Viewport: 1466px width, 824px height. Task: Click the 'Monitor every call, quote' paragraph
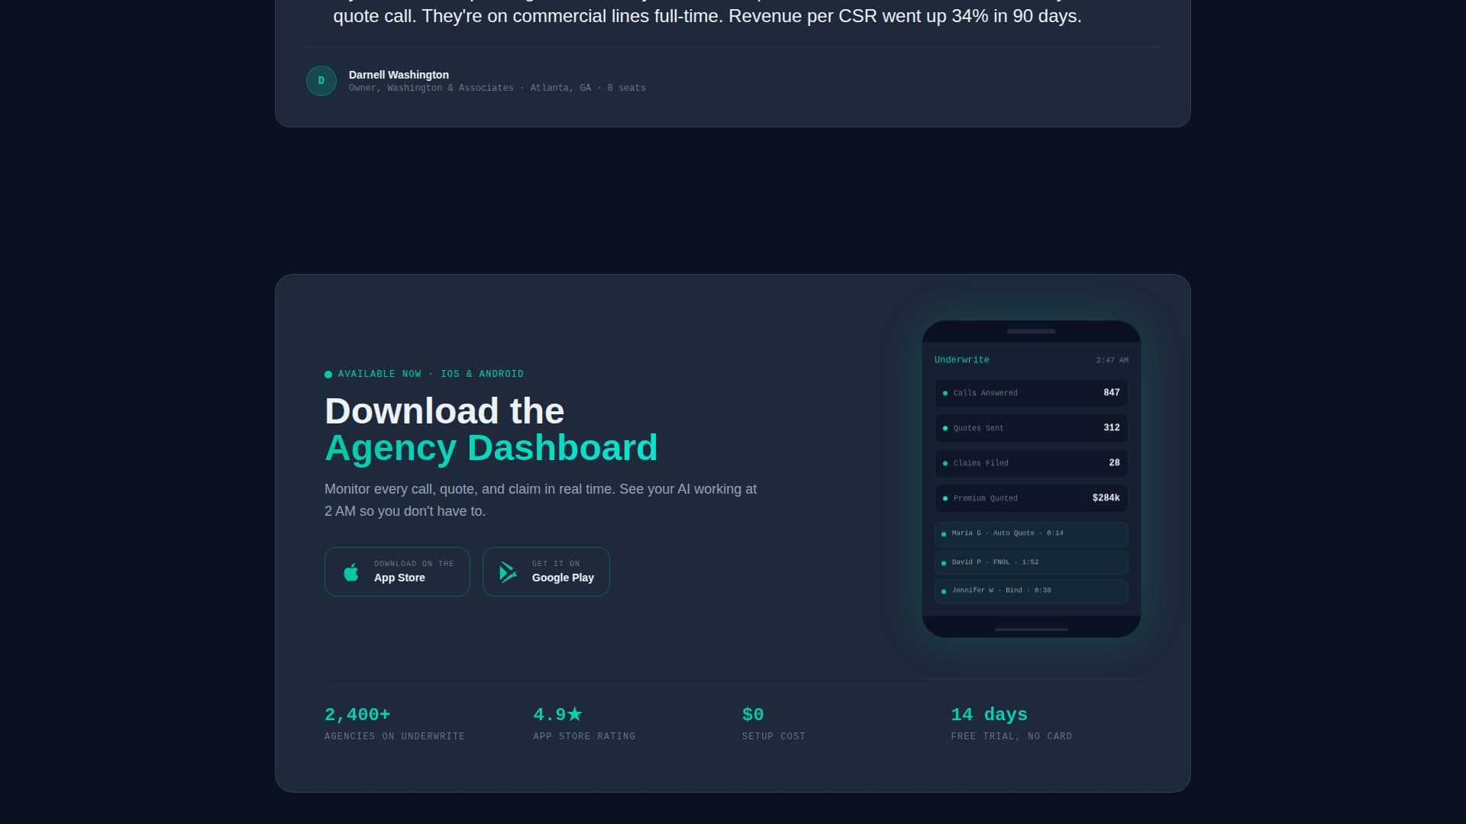point(541,500)
